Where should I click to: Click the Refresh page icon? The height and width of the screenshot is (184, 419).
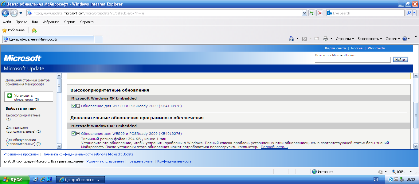(x=312, y=13)
